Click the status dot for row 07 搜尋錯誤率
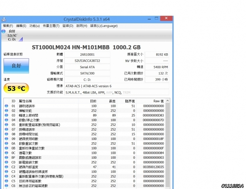 (x=7, y=130)
